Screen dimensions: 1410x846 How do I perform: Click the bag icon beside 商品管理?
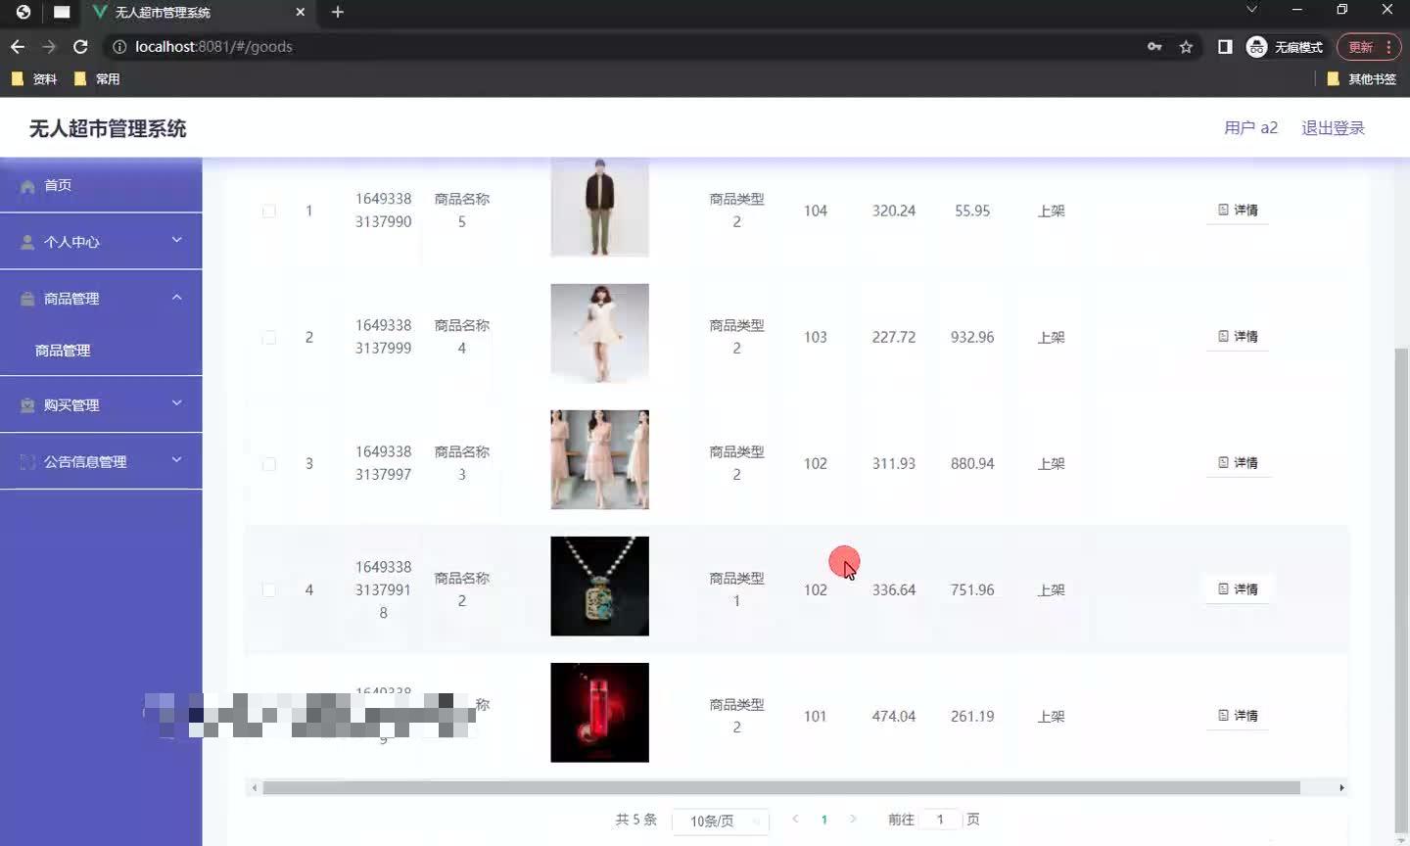(x=27, y=299)
